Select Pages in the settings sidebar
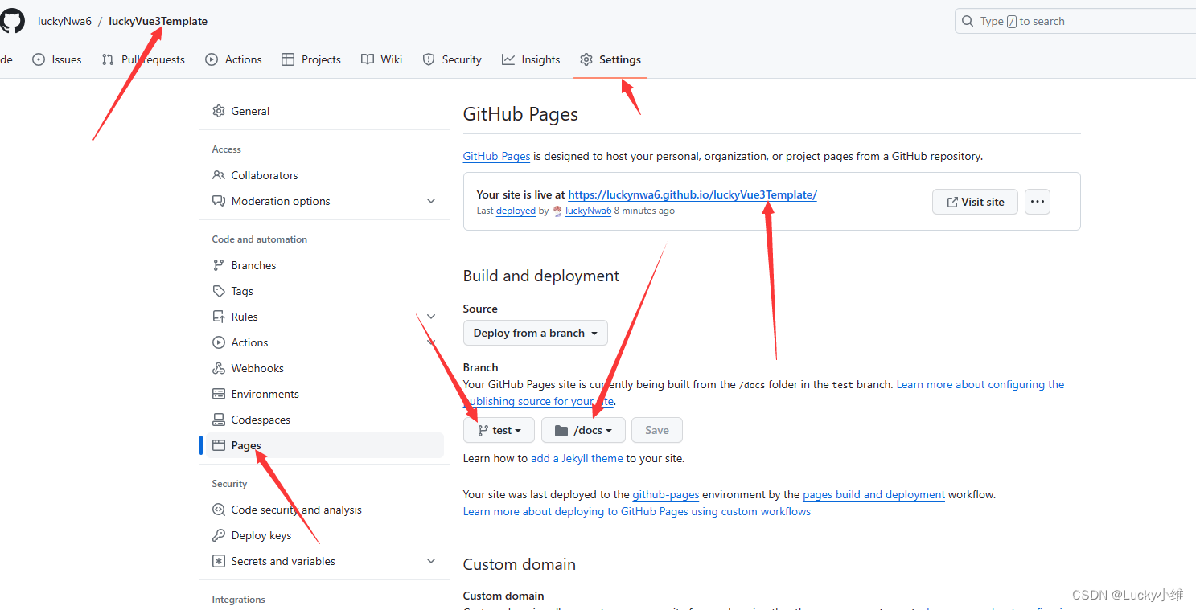1196x610 pixels. click(x=325, y=445)
